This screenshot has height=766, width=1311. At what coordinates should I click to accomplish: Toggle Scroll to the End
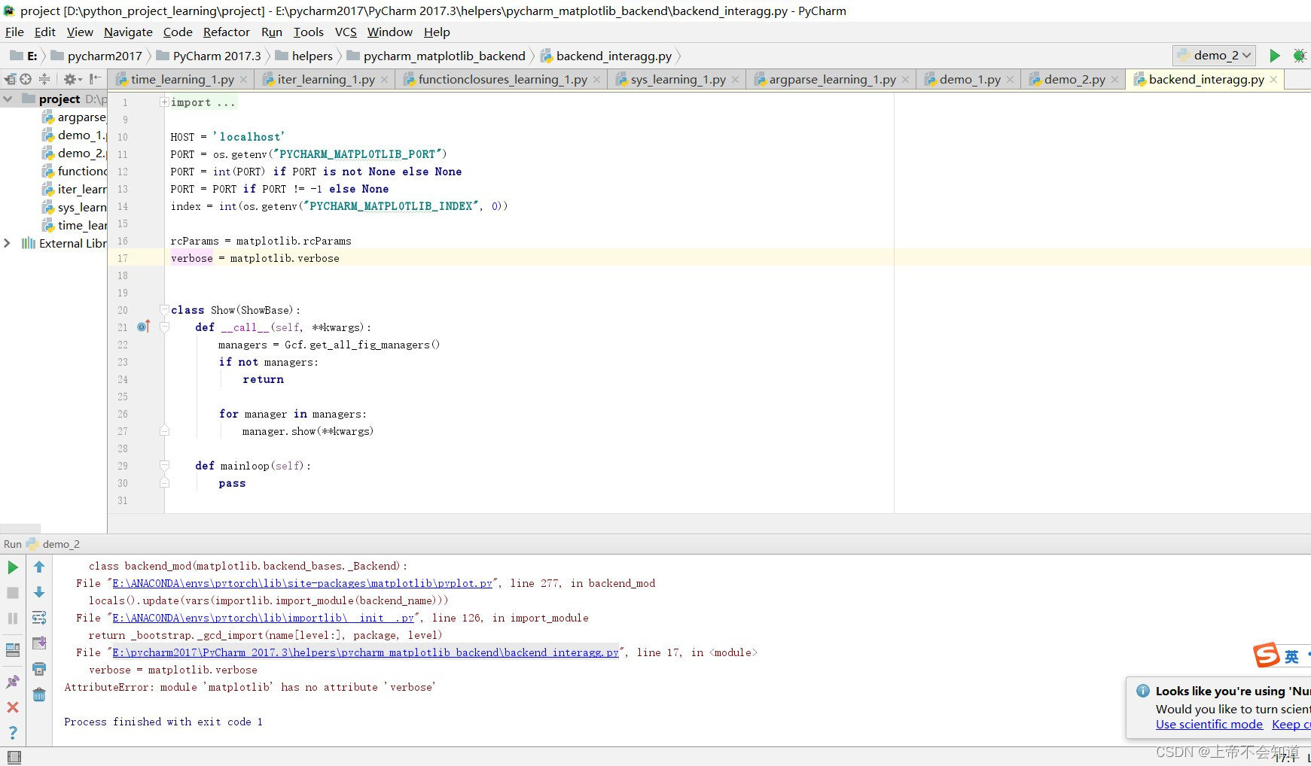pos(39,643)
